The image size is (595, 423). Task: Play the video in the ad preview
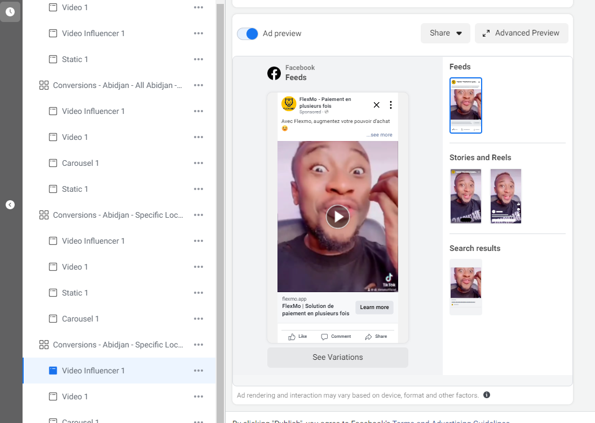(338, 217)
